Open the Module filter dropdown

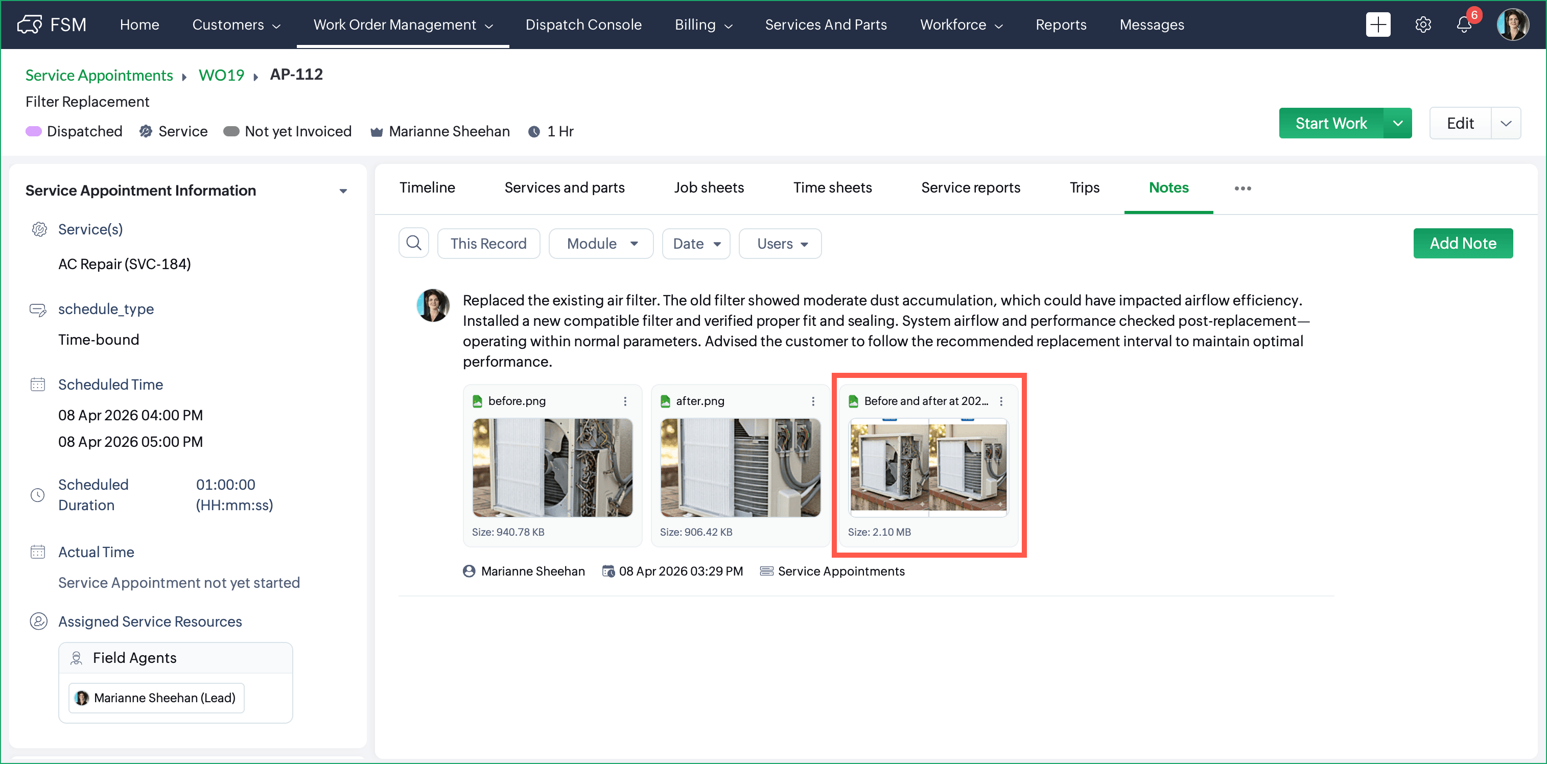[601, 244]
